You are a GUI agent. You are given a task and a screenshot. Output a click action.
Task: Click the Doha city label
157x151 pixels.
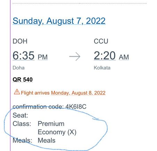18,68
